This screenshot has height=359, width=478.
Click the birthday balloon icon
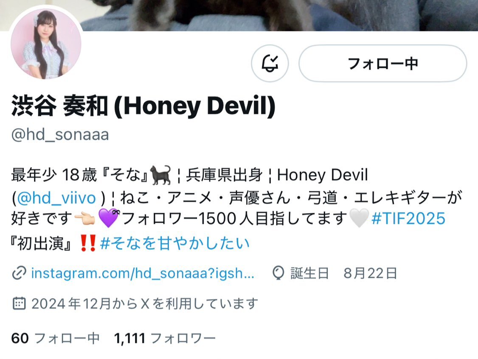pyautogui.click(x=278, y=273)
